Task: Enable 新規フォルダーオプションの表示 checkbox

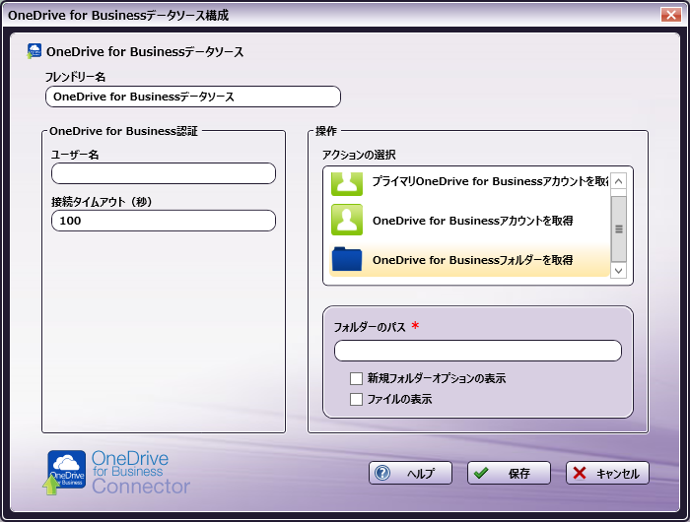Action: [x=356, y=378]
